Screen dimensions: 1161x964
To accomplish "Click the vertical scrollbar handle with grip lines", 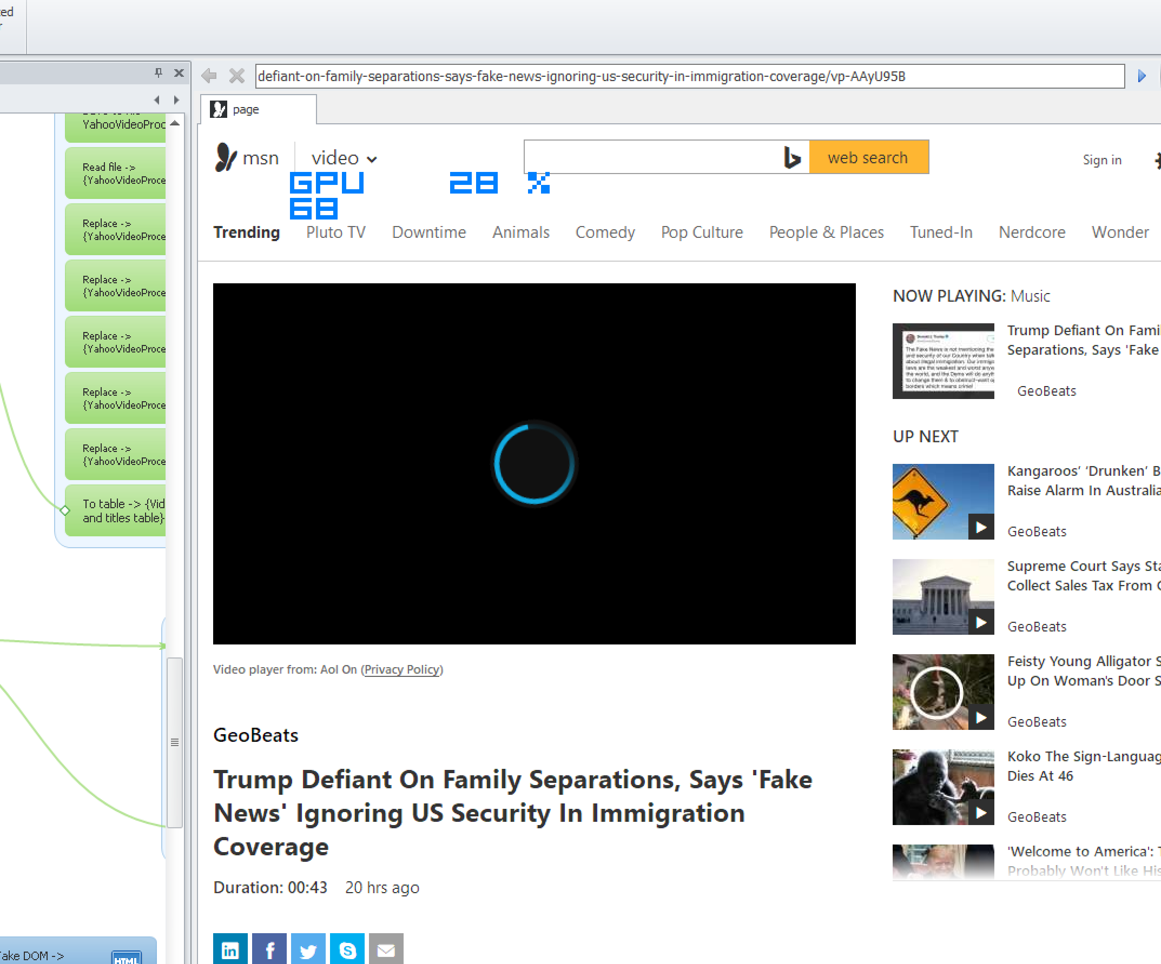I will (175, 742).
